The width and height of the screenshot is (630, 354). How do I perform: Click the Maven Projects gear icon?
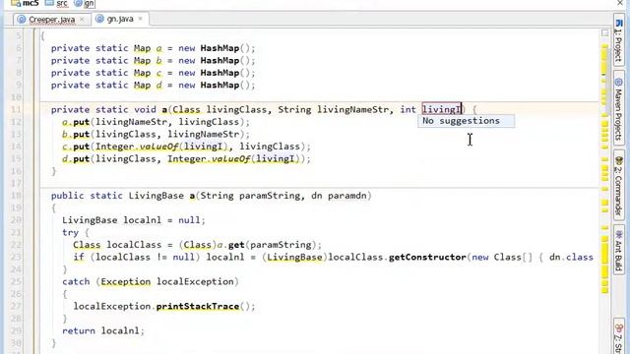click(x=618, y=83)
